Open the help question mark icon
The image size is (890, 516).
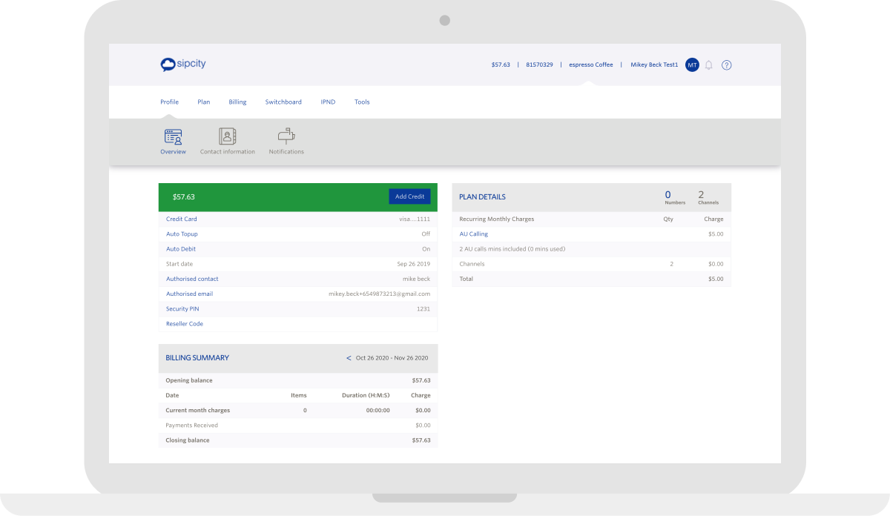(726, 65)
